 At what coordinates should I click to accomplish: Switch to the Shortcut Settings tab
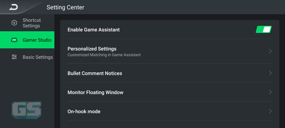[x=27, y=23]
